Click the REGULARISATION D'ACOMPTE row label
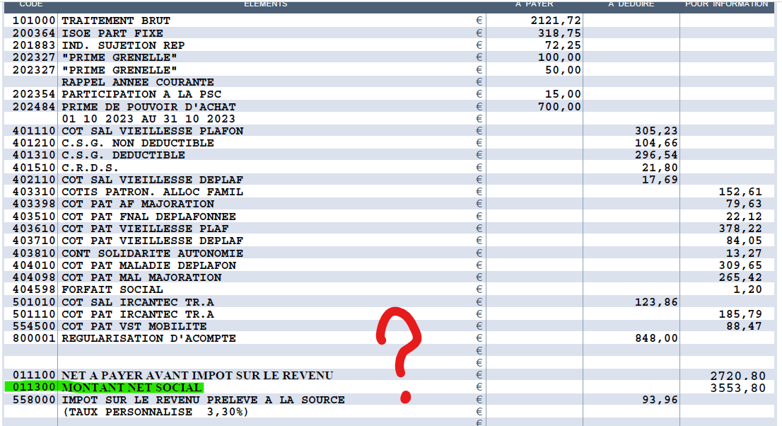Image resolution: width=782 pixels, height=426 pixels. [x=148, y=338]
